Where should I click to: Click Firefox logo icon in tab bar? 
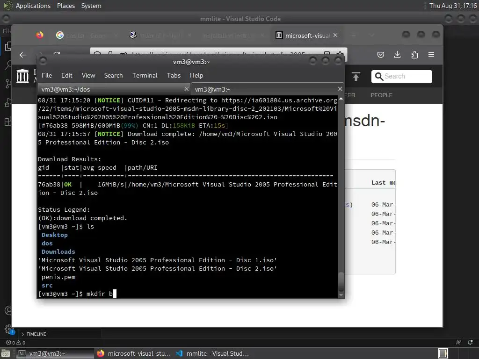coord(40,35)
